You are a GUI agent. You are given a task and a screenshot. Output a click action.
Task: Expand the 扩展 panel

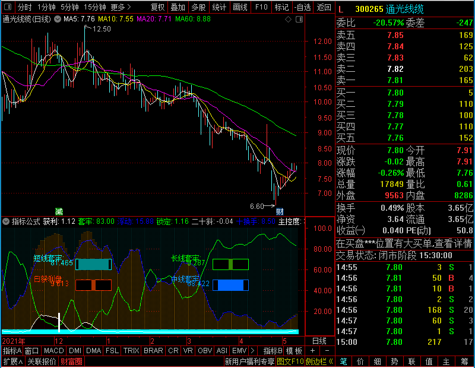tap(13, 361)
